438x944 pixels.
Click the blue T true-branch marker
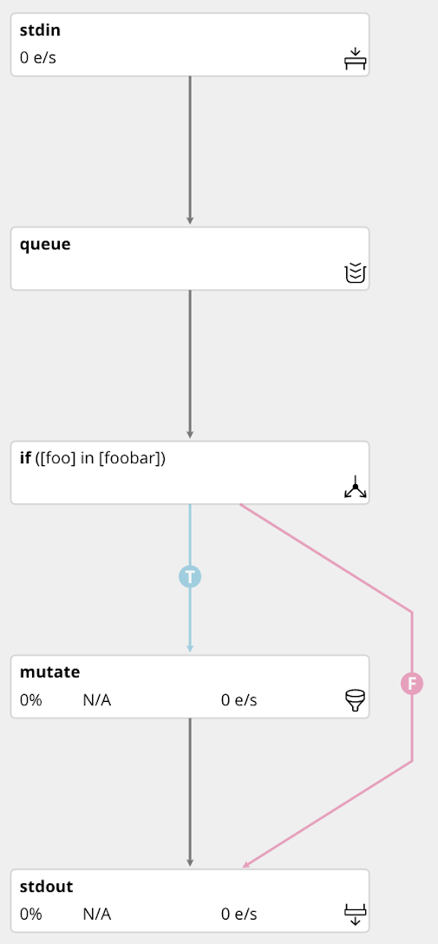(190, 577)
